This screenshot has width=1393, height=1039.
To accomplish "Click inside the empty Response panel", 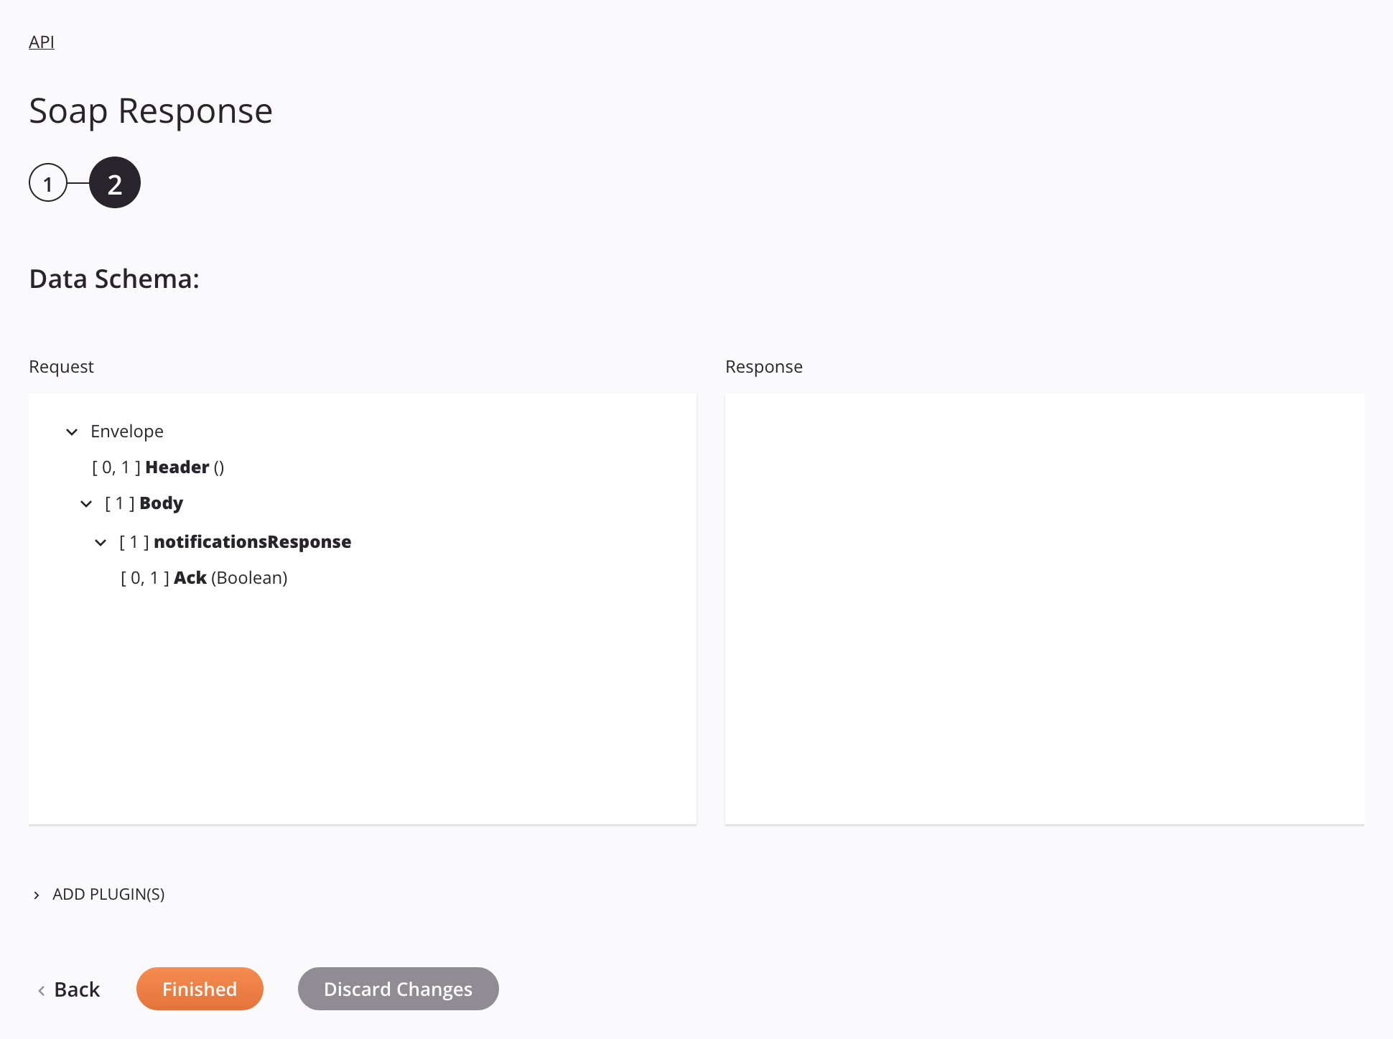I will pyautogui.click(x=1044, y=608).
